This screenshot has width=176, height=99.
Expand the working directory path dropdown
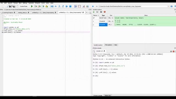[x=168, y=6]
